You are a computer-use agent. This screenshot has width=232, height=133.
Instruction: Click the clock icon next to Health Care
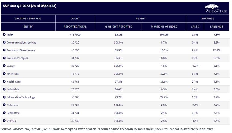(4, 81)
